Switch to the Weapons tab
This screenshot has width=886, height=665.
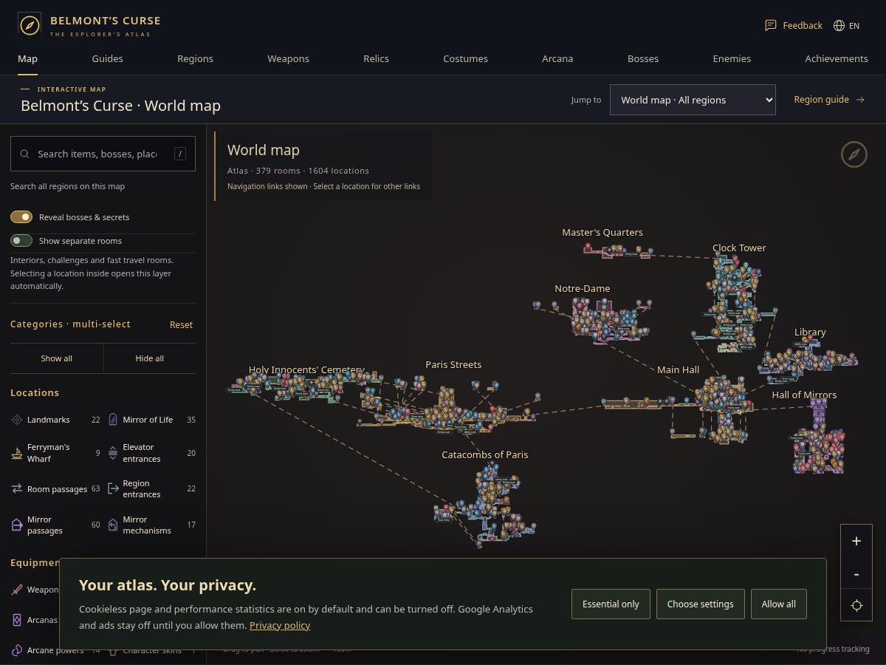288,58
